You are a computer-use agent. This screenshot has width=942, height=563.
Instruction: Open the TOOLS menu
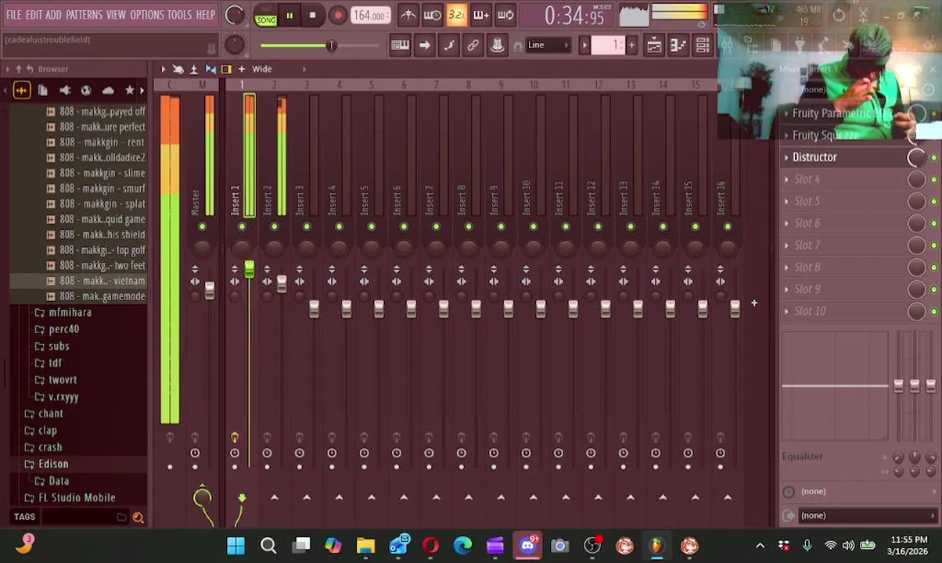(179, 15)
